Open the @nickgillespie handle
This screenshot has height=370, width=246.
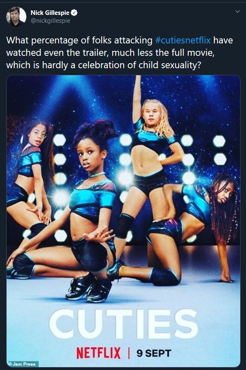point(50,21)
